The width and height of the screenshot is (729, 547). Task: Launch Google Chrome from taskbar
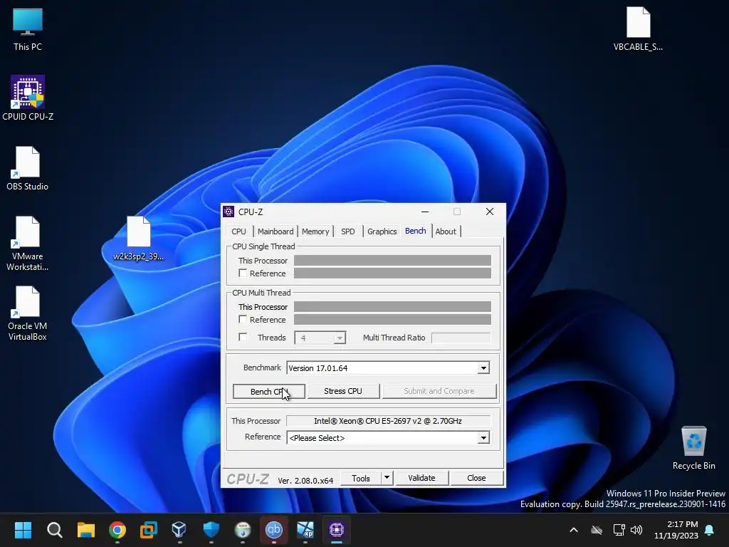click(117, 529)
